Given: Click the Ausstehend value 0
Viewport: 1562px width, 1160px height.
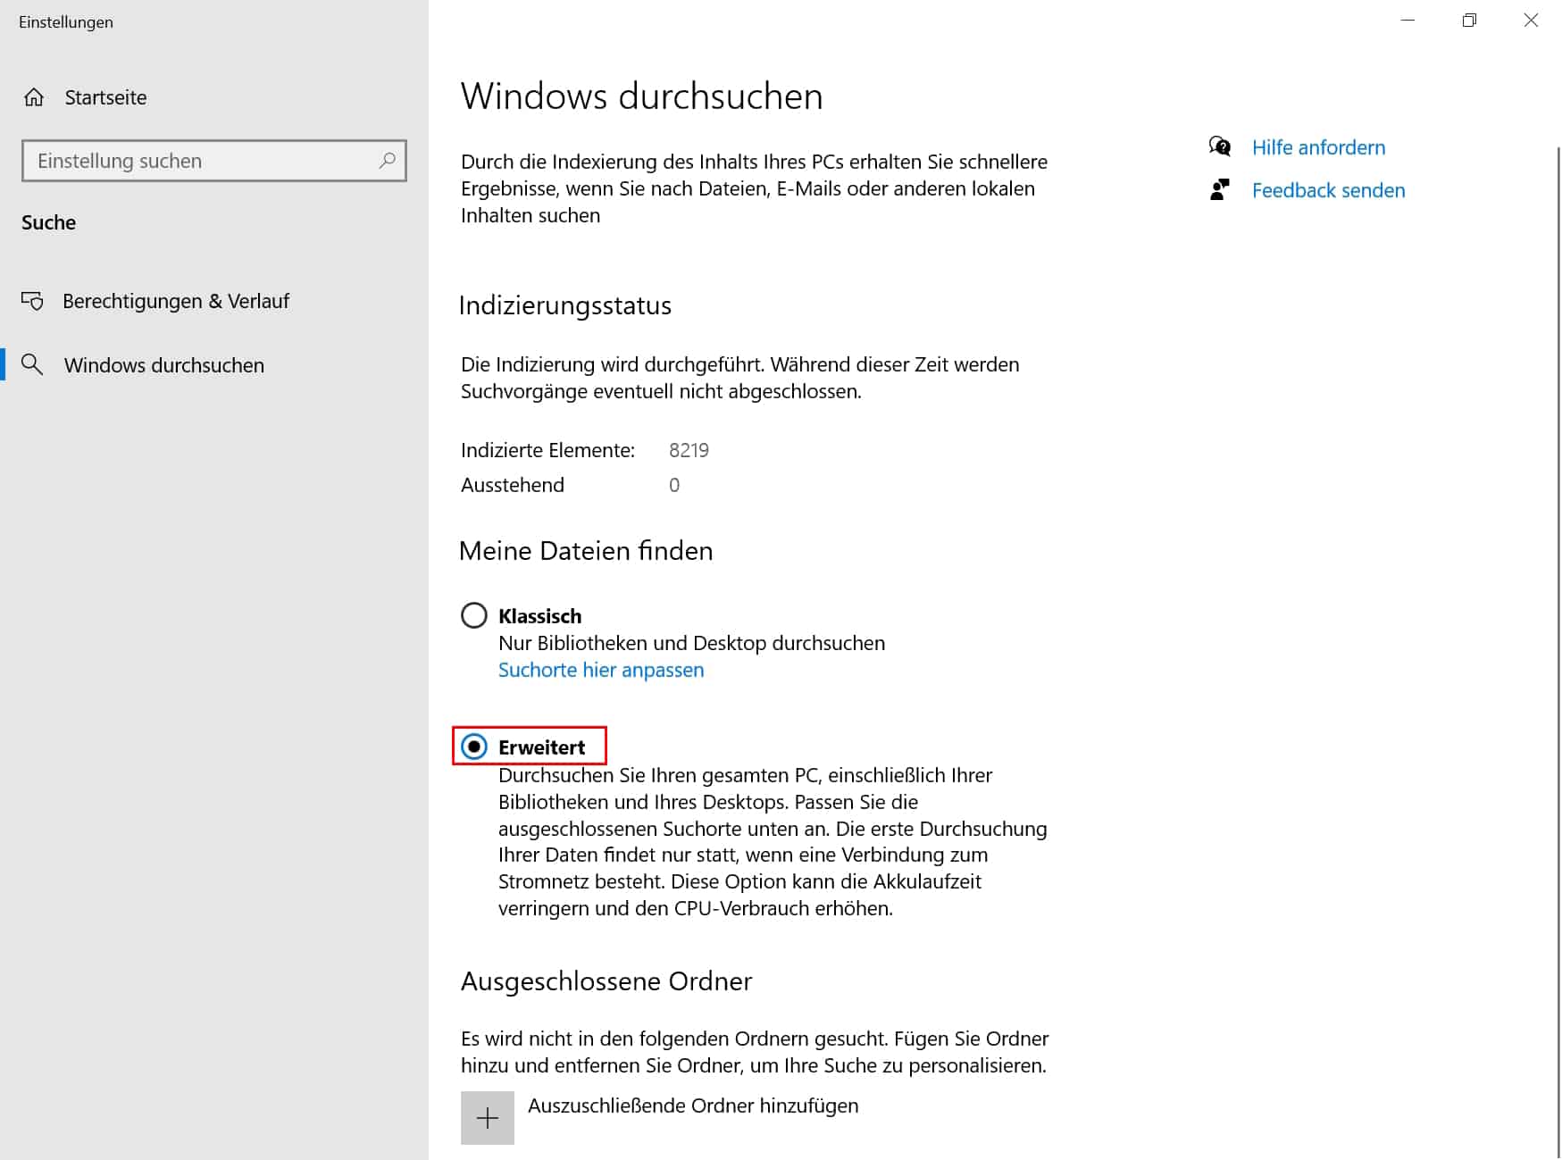Looking at the screenshot, I should (674, 485).
